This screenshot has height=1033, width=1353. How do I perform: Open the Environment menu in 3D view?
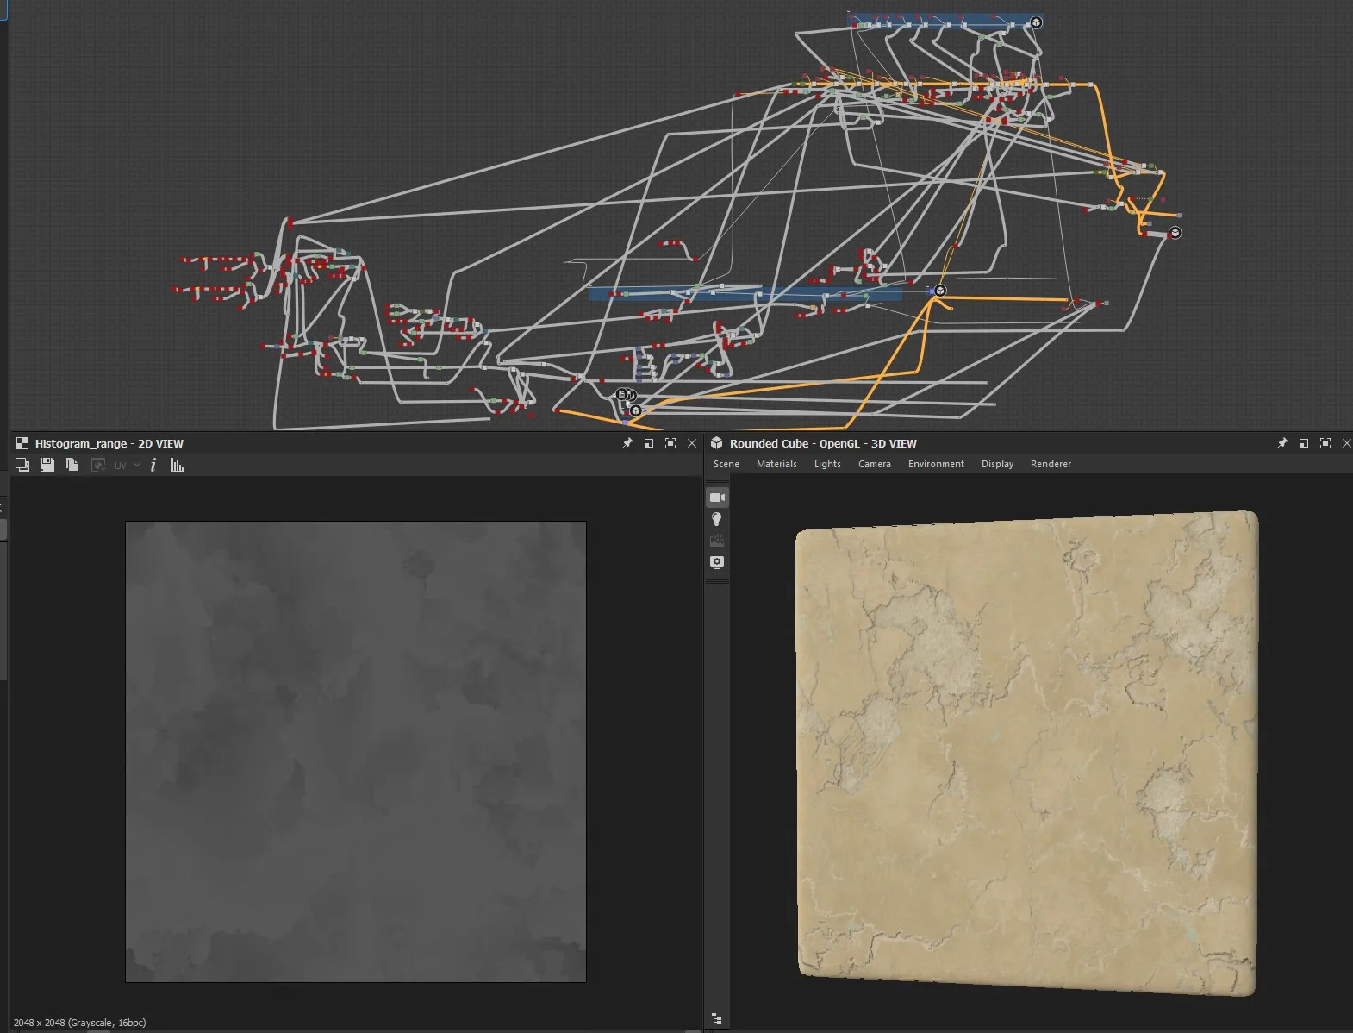[936, 464]
